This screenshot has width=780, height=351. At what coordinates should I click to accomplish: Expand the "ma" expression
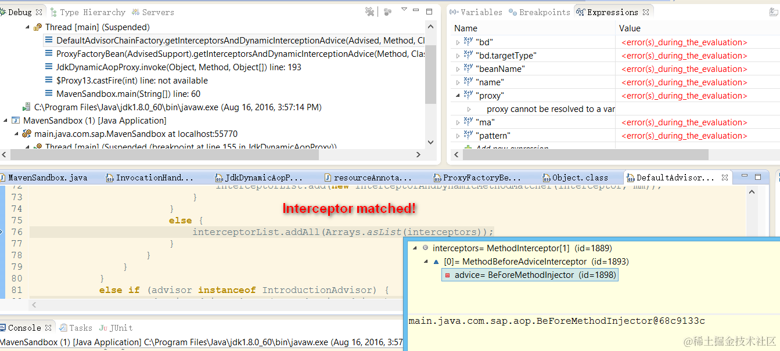[458, 122]
